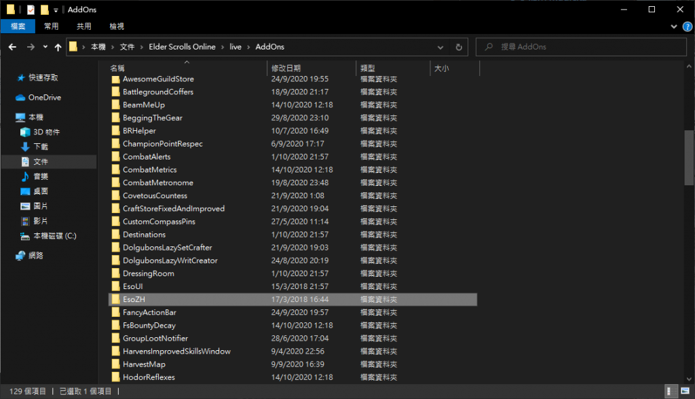Open 本機磁碟 (C:) in navigation pane

[54, 236]
